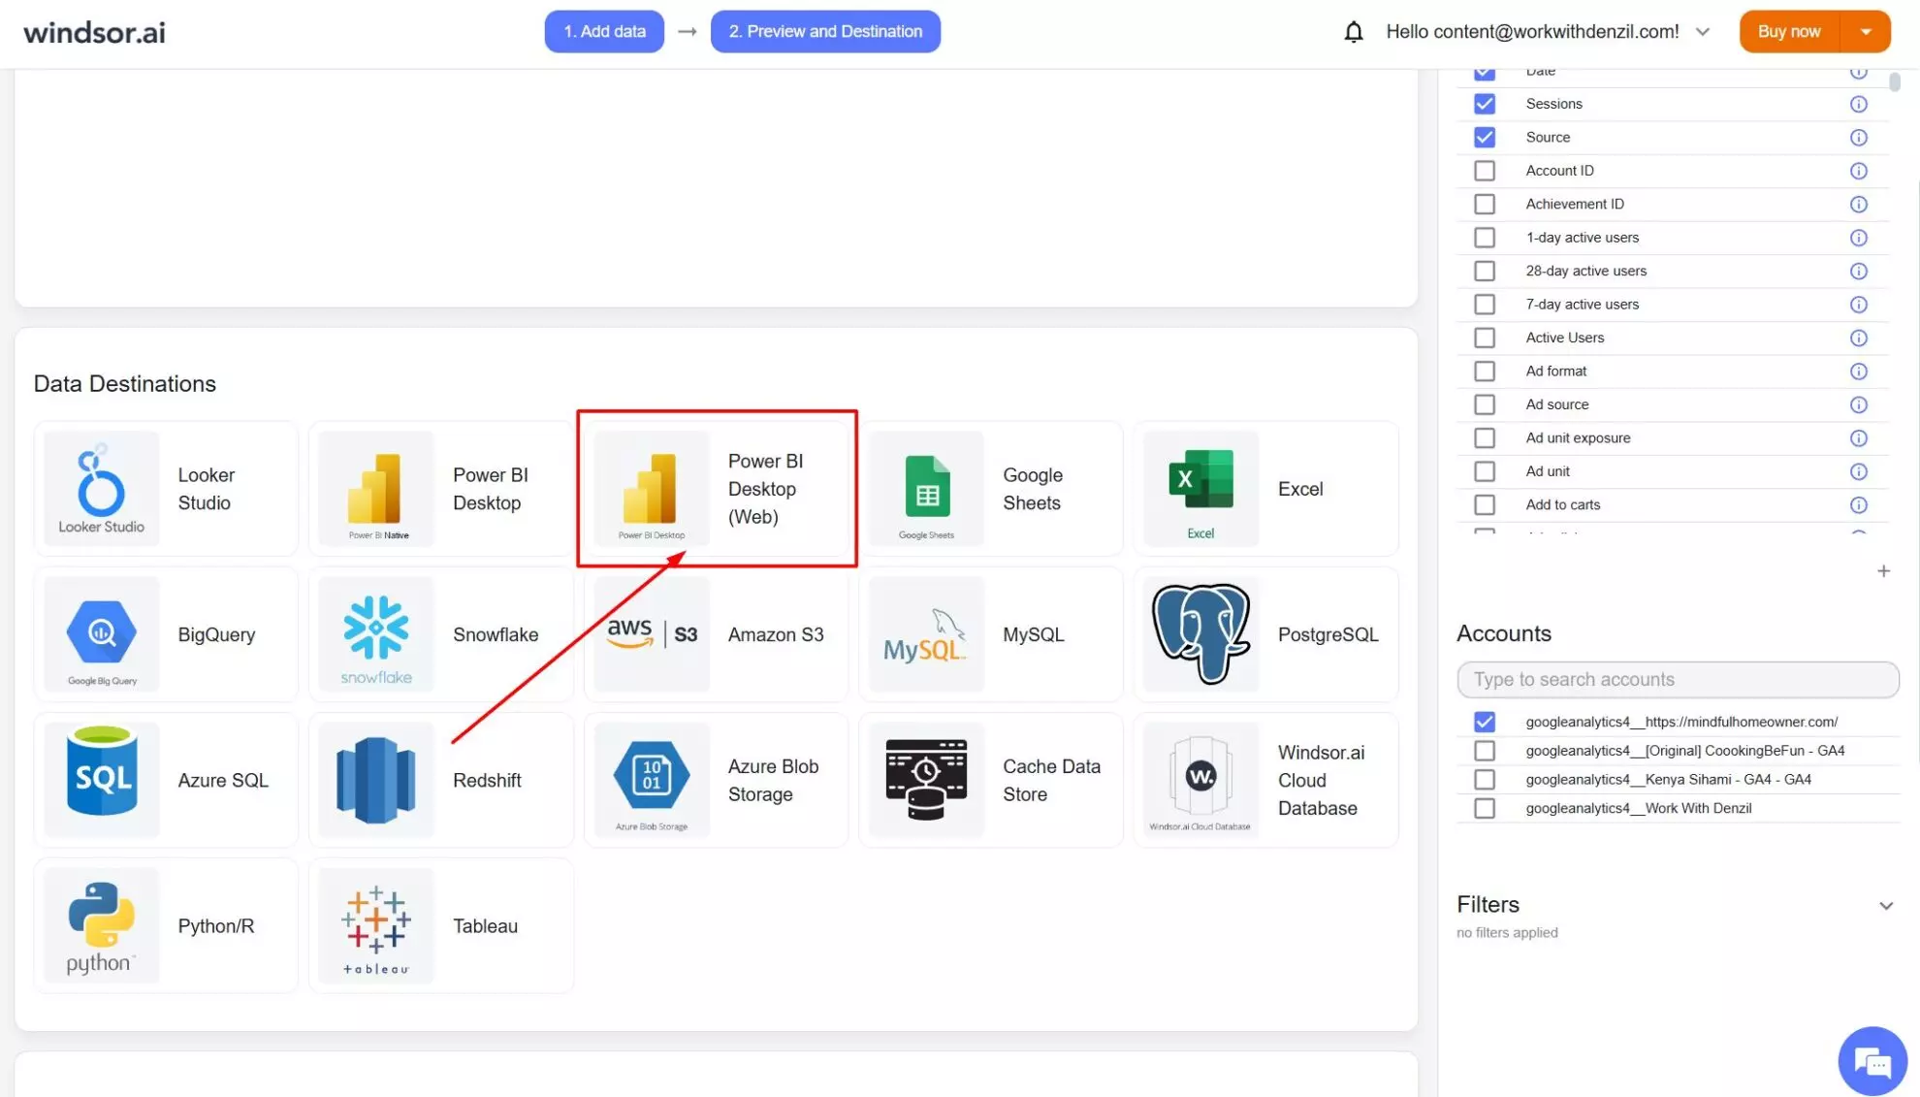Click the Amazon S3 label
Viewport: 1920px width, 1097px height.
point(776,634)
